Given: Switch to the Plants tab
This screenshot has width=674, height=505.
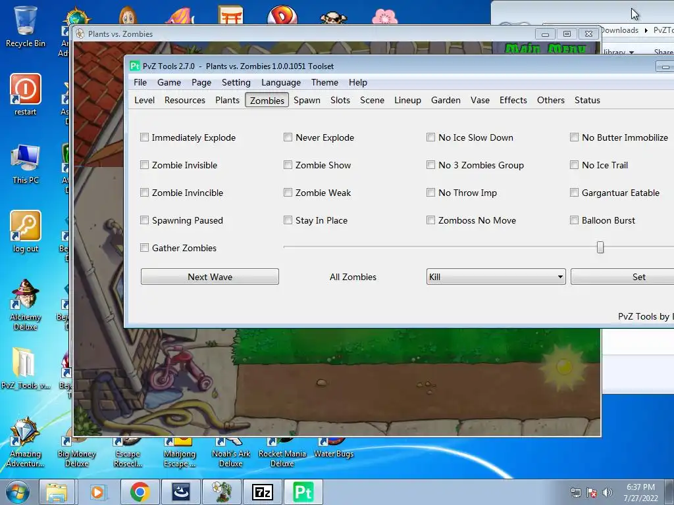Looking at the screenshot, I should click(x=227, y=100).
